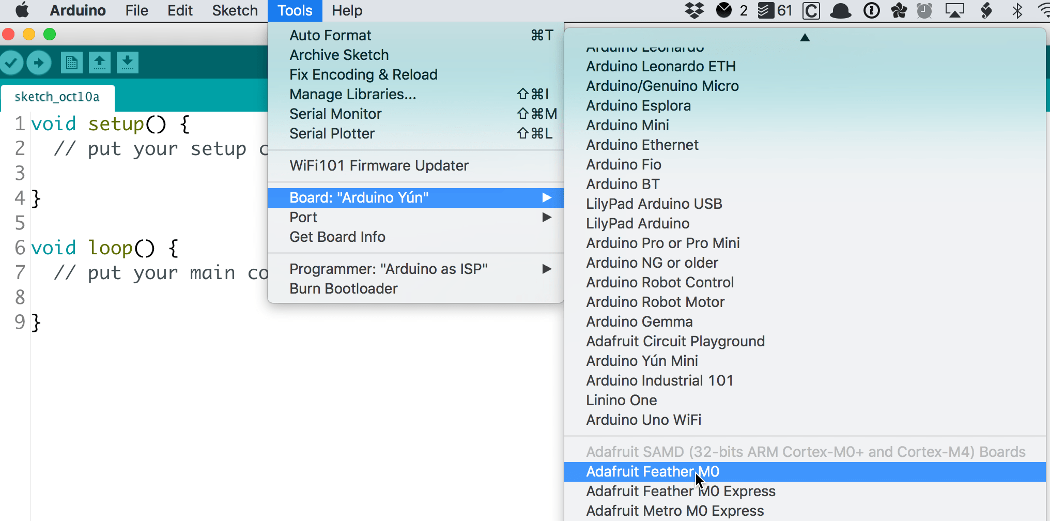1050x521 pixels.
Task: Select Linino One board
Action: pyautogui.click(x=805, y=400)
